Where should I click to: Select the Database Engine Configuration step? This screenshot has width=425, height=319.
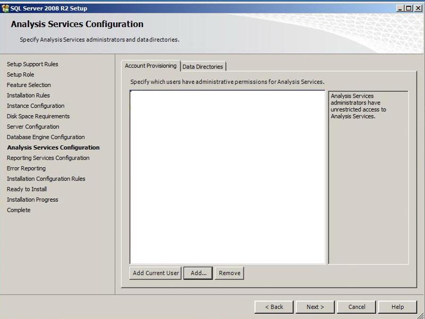(46, 137)
